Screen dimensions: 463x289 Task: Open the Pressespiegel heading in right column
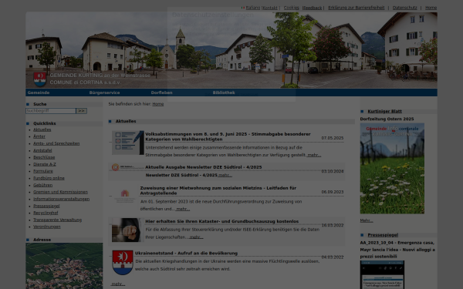pos(383,235)
